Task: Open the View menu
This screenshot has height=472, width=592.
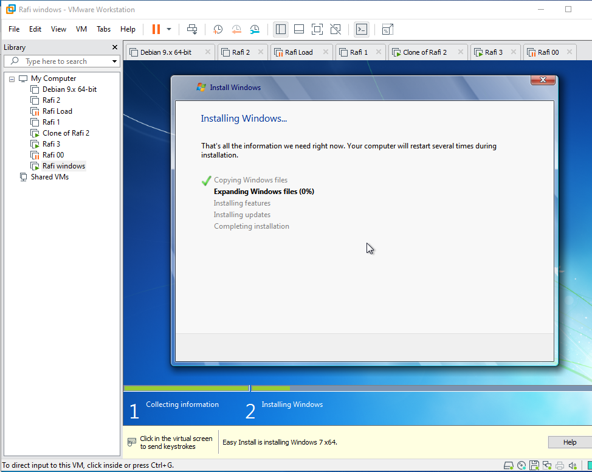Action: (58, 29)
